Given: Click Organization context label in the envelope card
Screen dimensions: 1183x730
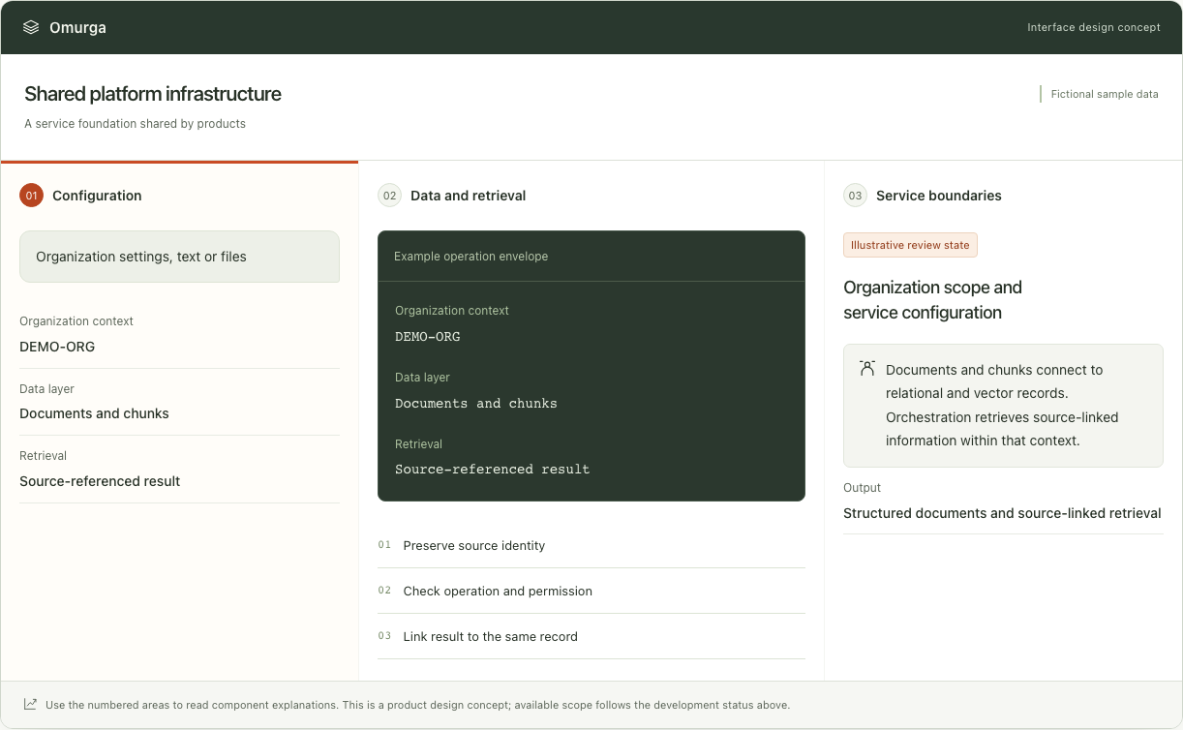Looking at the screenshot, I should [452, 311].
